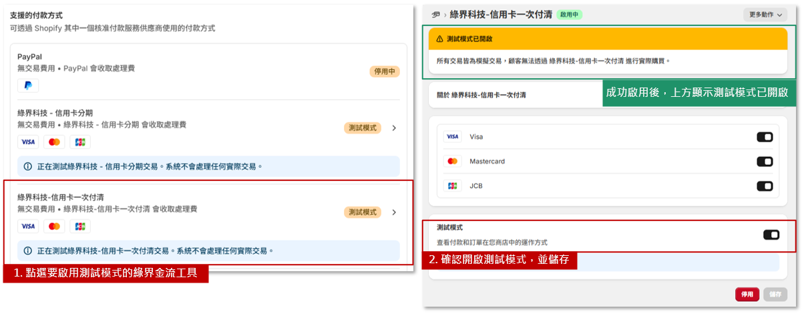Click Visa icon under 綠界科技 - 信用卡分期
This screenshot has width=804, height=316.
28,142
